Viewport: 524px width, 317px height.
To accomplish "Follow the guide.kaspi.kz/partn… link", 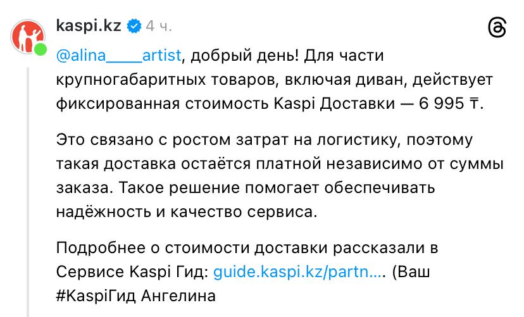I will coord(299,271).
